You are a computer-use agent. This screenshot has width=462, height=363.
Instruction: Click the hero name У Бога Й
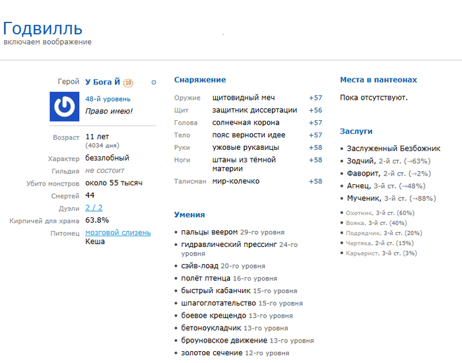tap(102, 82)
